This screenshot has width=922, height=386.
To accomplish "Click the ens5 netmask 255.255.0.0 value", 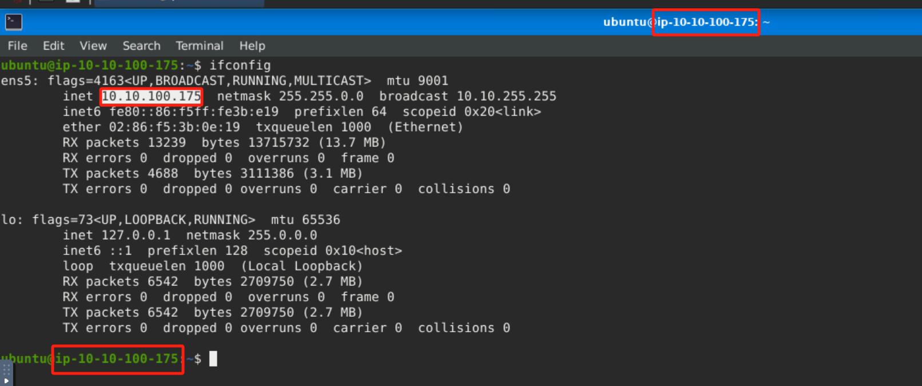I will point(321,96).
